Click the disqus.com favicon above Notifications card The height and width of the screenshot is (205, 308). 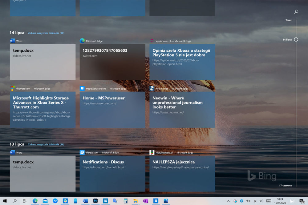click(x=82, y=152)
